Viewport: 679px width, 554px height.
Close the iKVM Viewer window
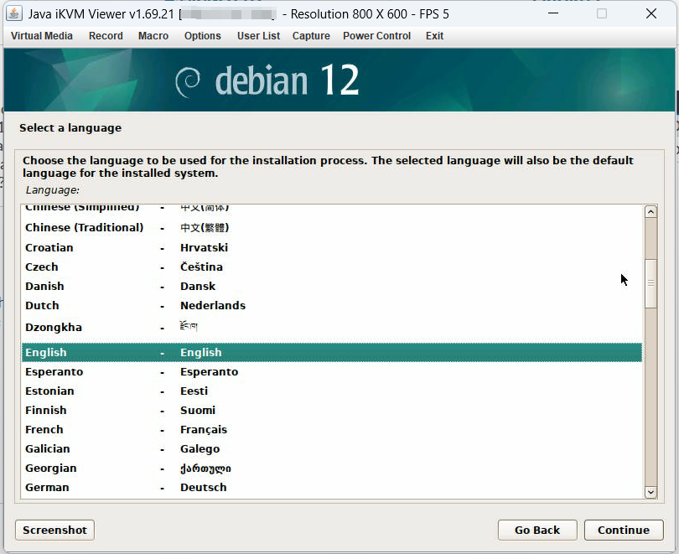tap(650, 13)
